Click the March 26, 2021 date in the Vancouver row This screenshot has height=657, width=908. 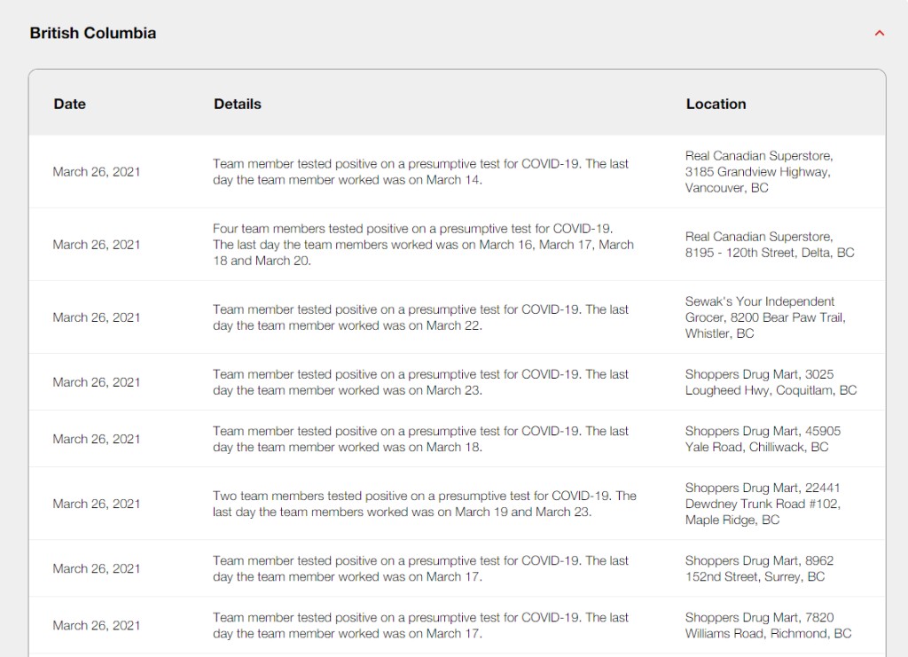point(97,172)
